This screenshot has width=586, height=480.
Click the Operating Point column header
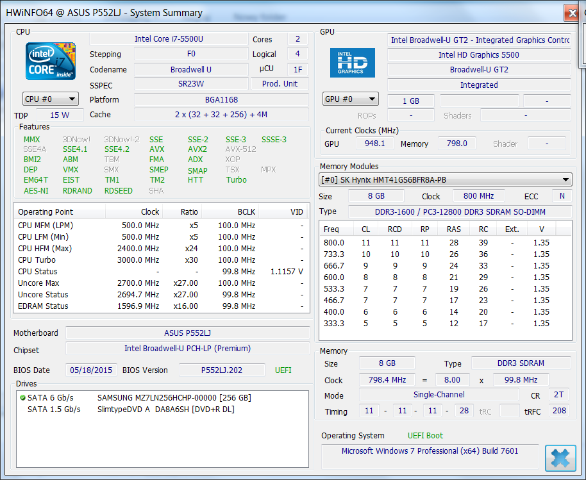60,211
